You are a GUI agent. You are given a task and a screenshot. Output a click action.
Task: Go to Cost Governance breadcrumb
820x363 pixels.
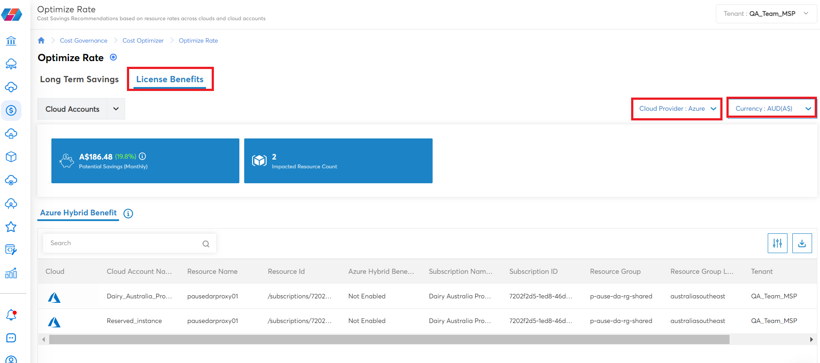click(83, 40)
